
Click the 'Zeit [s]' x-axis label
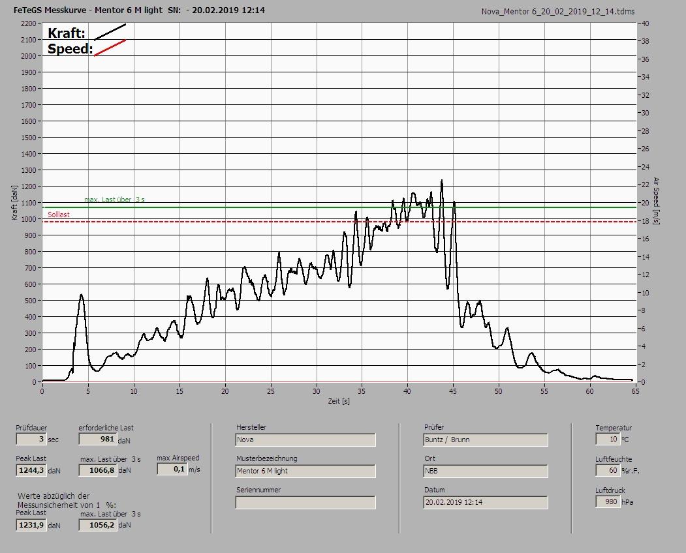point(339,401)
